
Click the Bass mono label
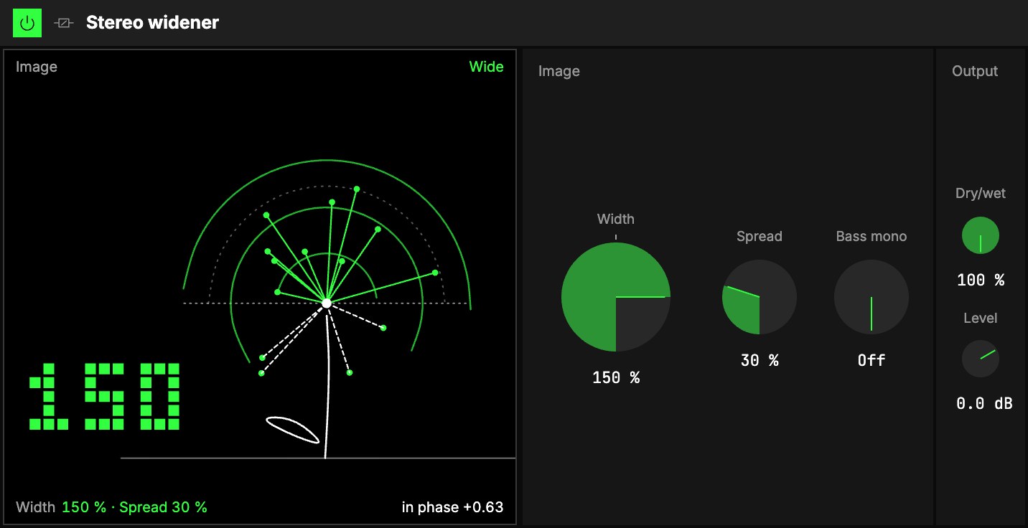point(872,236)
